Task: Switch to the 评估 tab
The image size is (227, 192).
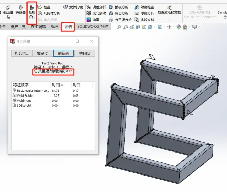Action: [68, 27]
